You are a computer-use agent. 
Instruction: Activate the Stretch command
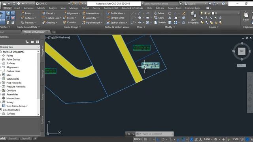coord(160,22)
